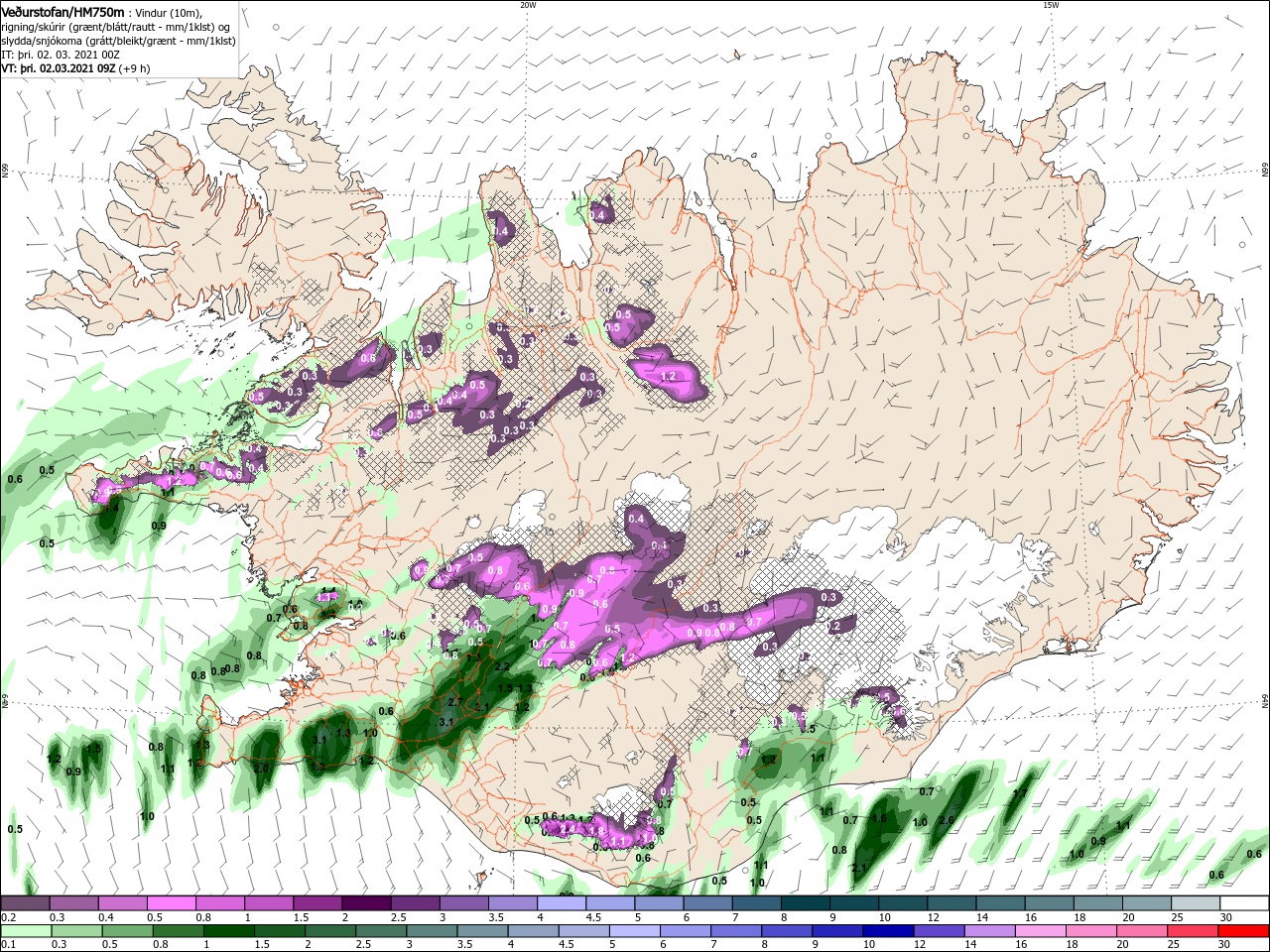Click the line starting with rigning/skúrir
Viewport: 1270px width, 952px height.
[x=116, y=27]
